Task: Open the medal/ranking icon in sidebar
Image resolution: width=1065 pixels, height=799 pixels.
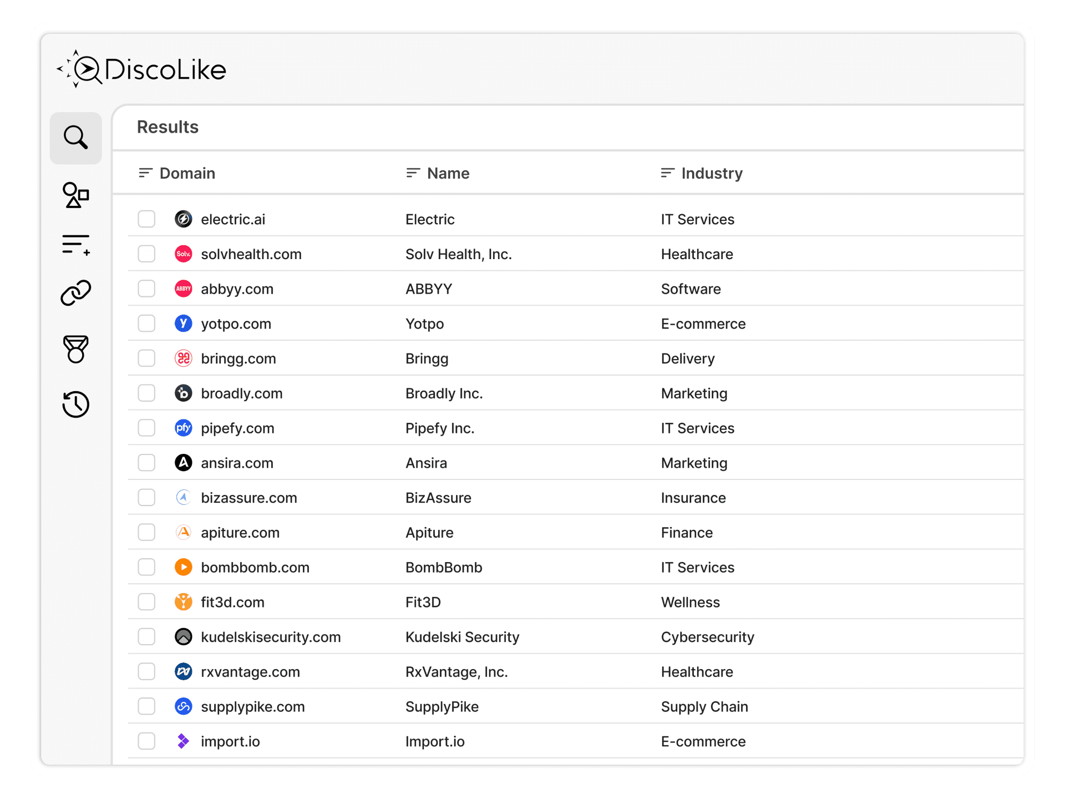Action: click(75, 350)
